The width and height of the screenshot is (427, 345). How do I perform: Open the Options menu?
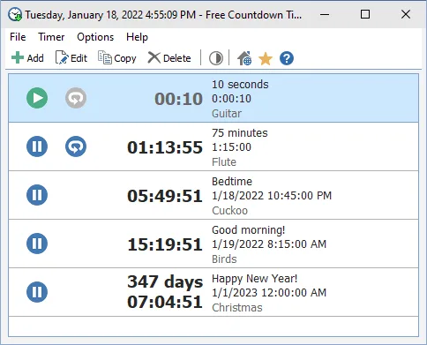[95, 37]
